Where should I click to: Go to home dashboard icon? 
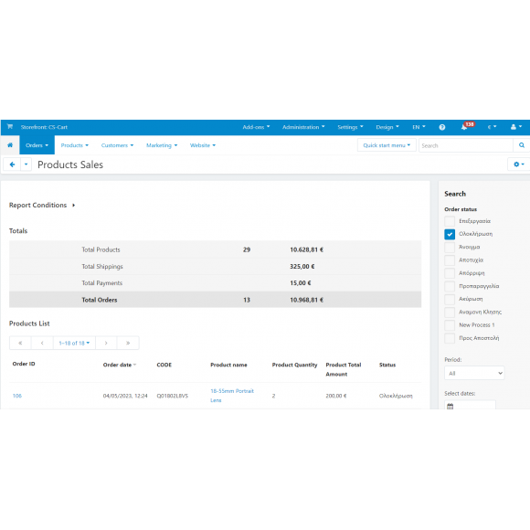(x=10, y=145)
